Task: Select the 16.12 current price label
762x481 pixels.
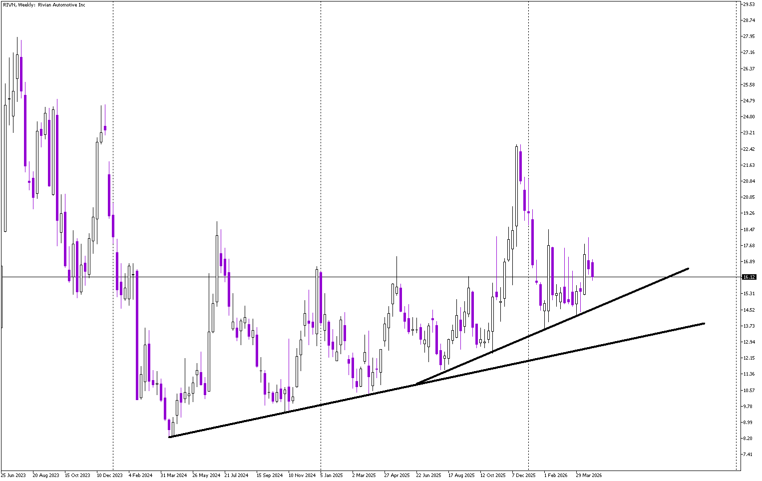Action: 749,277
